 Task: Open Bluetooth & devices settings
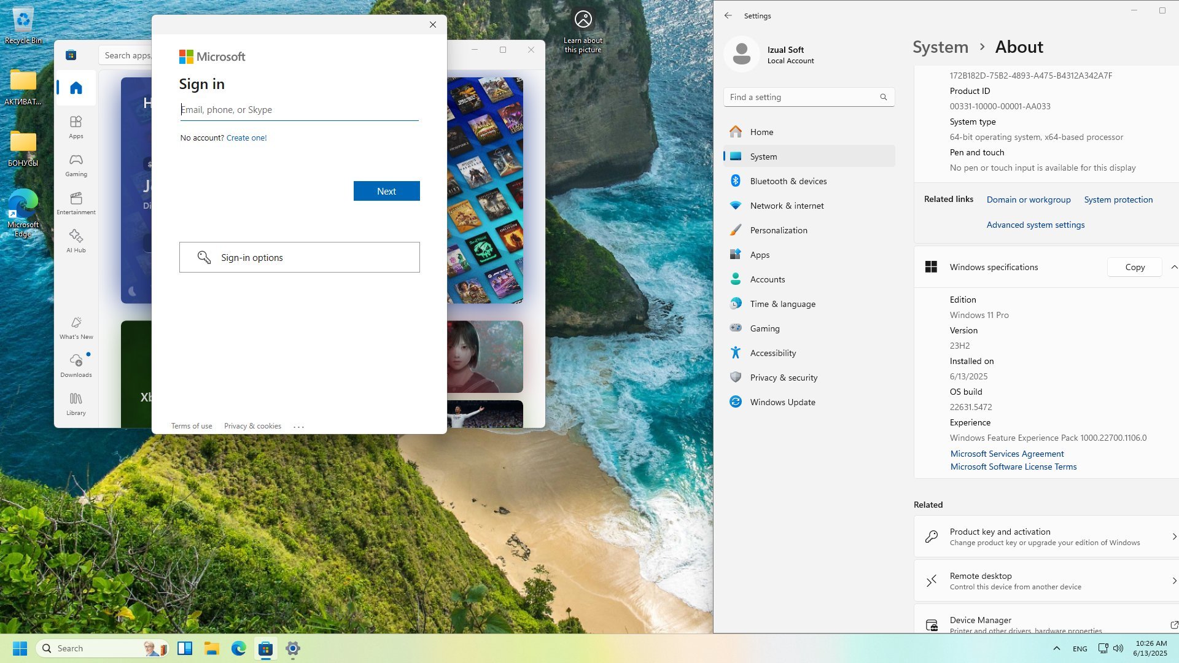pyautogui.click(x=809, y=181)
